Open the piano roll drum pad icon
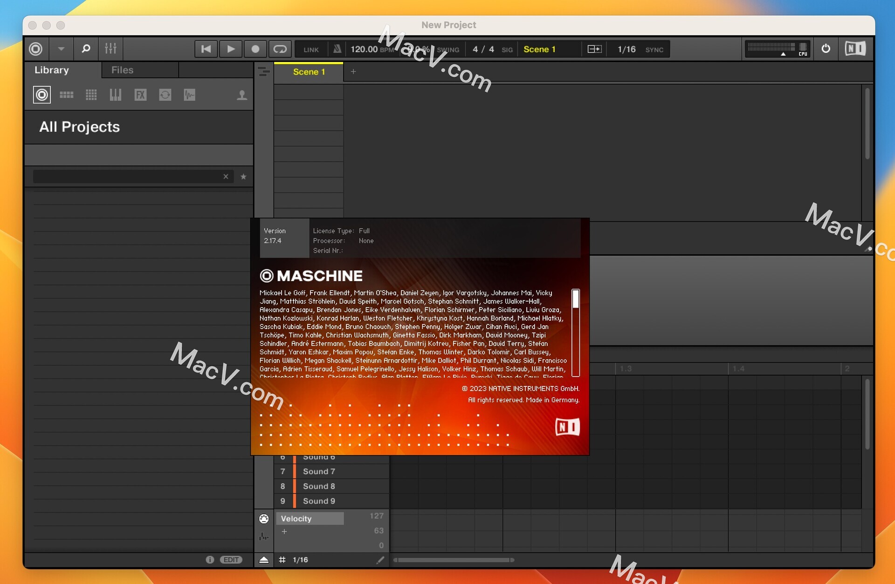895x584 pixels. [x=264, y=519]
